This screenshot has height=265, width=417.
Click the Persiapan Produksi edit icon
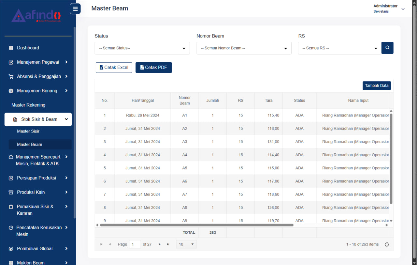[11, 178]
